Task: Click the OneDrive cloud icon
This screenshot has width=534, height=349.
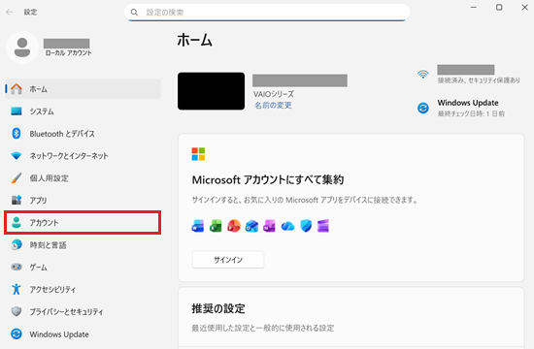Action: pos(287,226)
